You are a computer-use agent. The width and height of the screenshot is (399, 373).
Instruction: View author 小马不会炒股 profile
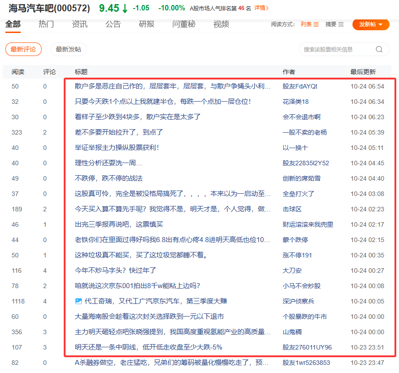click(301, 286)
